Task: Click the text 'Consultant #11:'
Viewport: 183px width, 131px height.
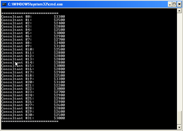Action: [x=18, y=53]
